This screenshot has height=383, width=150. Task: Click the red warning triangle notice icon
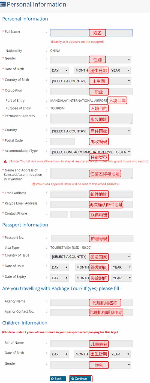[5, 161]
